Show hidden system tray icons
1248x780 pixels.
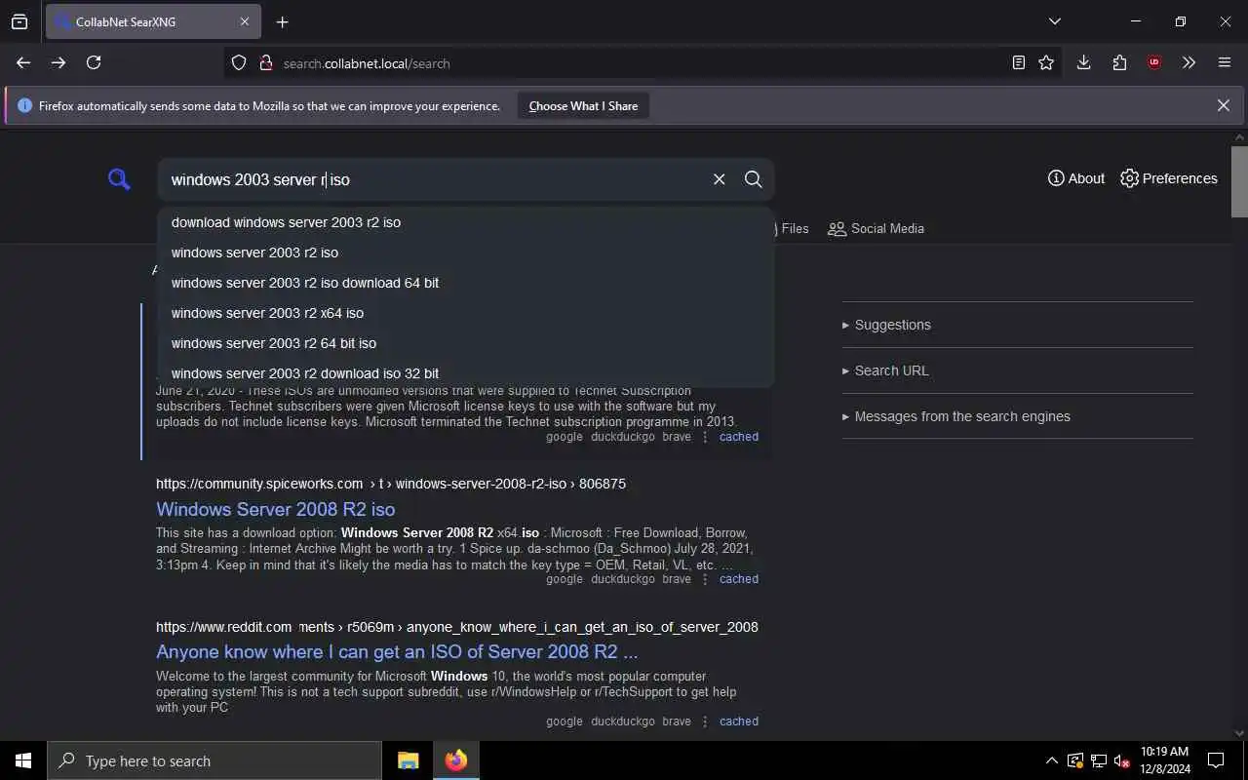[x=1051, y=760]
